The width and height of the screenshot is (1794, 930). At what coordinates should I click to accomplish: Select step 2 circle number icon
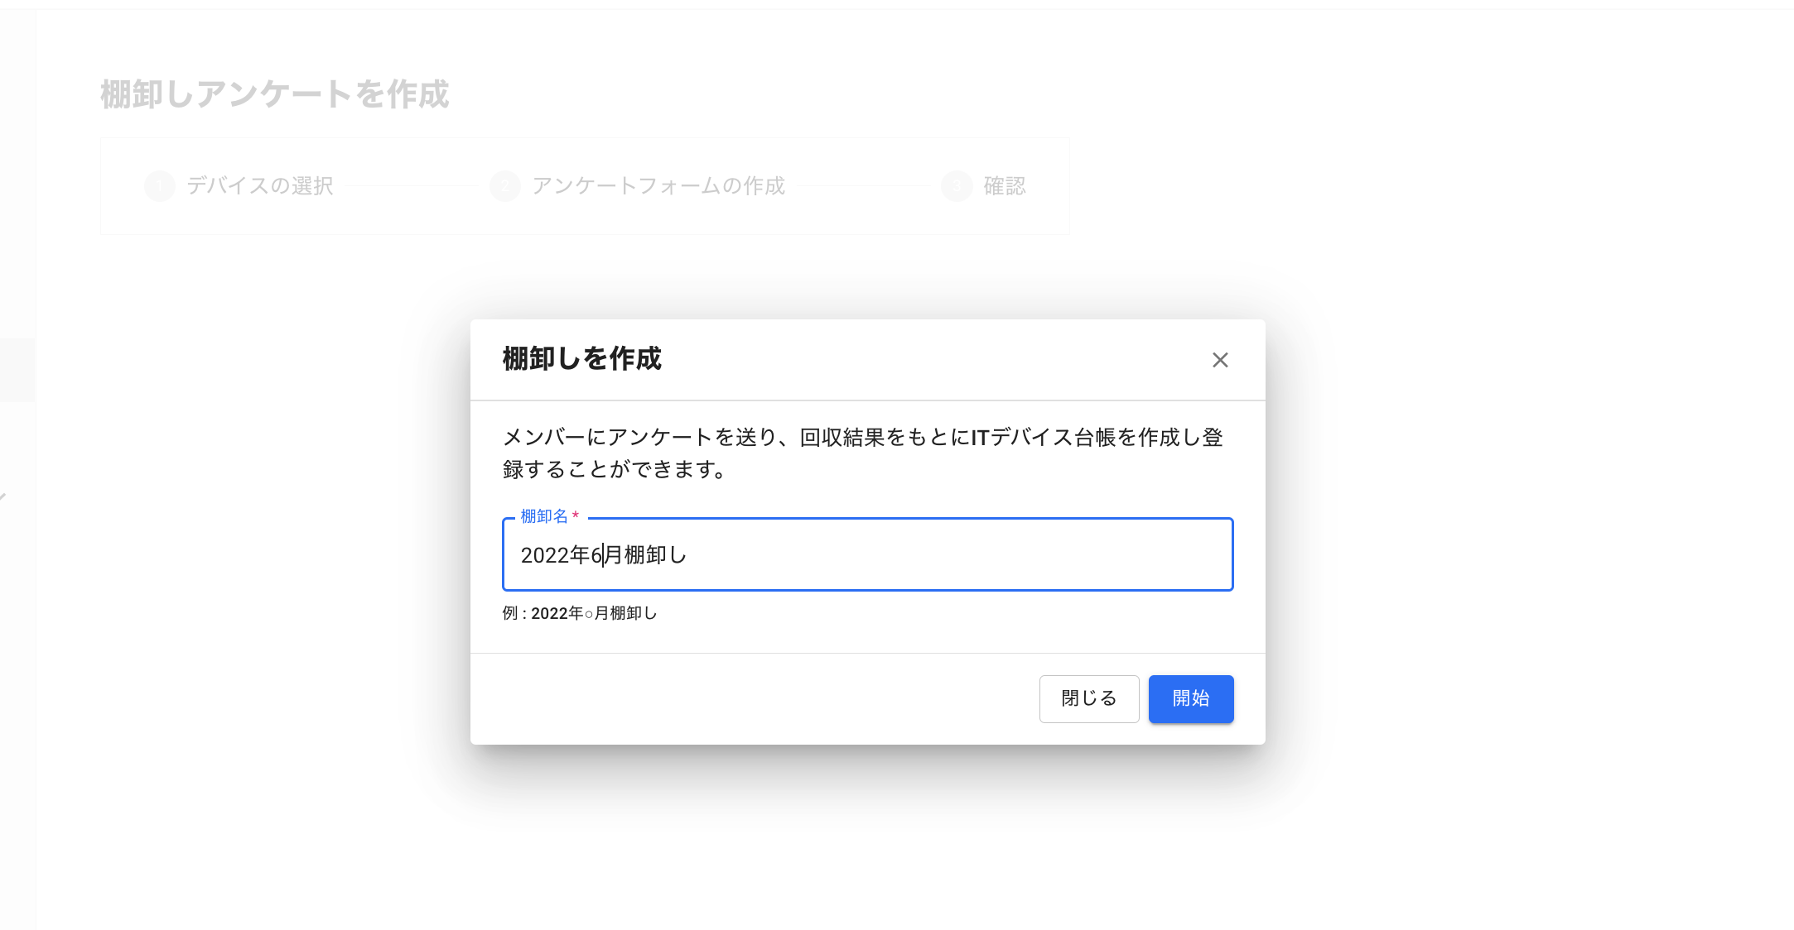(x=504, y=186)
